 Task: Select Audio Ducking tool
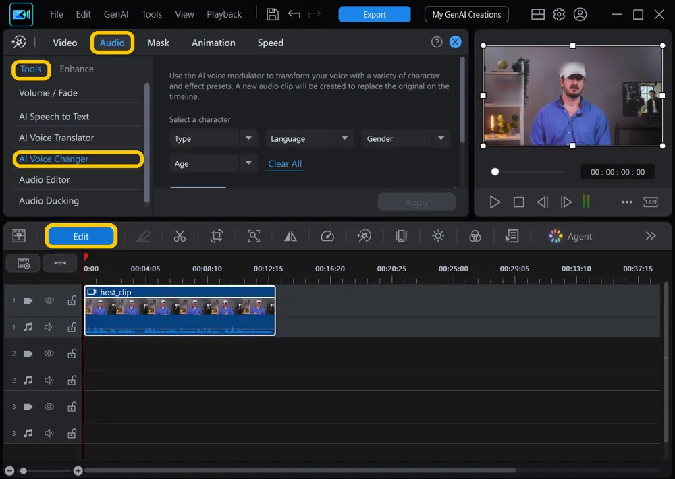(x=49, y=200)
